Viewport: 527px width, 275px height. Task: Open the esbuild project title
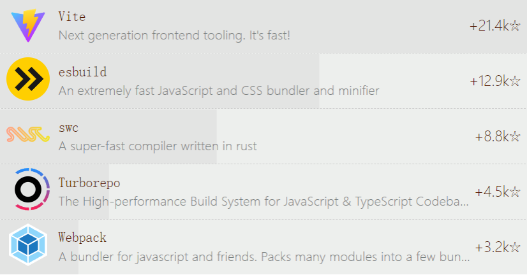click(x=82, y=72)
